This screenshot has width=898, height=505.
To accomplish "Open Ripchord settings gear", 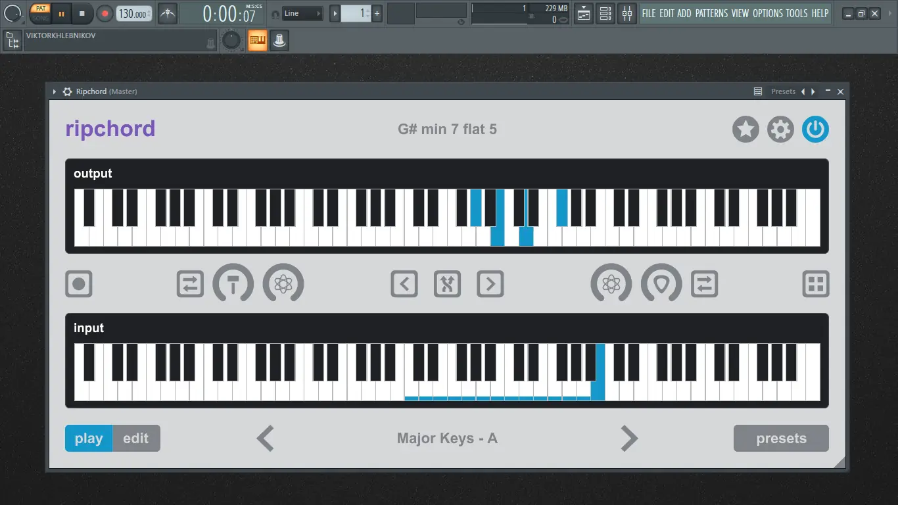I will 780,130.
